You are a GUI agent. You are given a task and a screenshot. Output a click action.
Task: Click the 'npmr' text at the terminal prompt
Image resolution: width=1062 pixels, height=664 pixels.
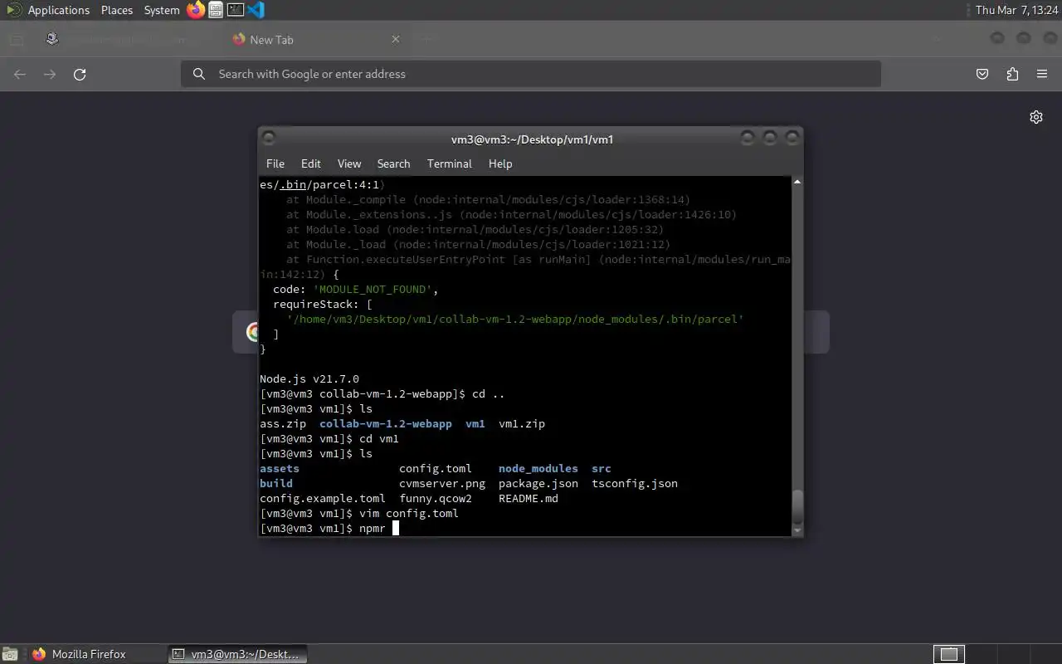click(x=373, y=528)
